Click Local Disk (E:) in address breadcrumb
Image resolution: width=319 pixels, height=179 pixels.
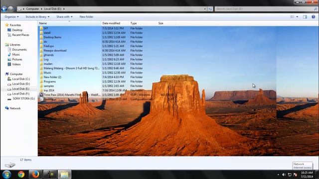coord(53,9)
